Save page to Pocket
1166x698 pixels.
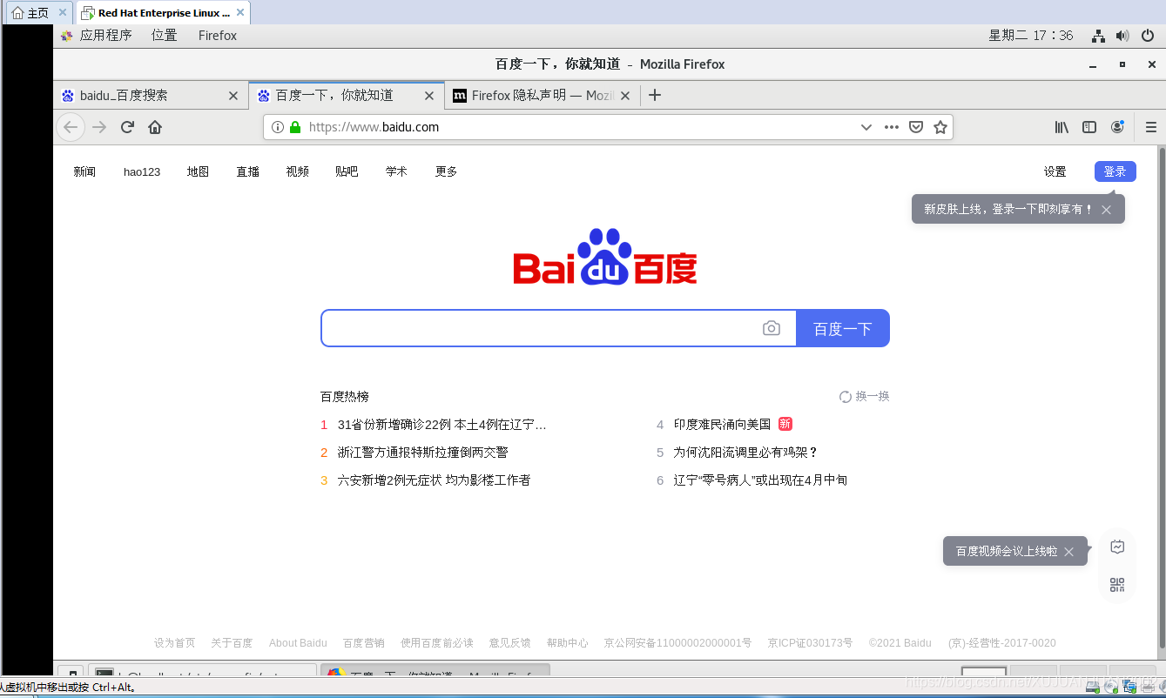[916, 127]
